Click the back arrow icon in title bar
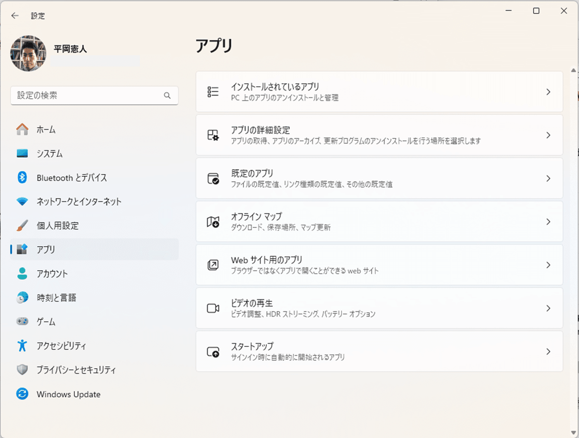Viewport: 579px width, 438px height. click(x=15, y=15)
